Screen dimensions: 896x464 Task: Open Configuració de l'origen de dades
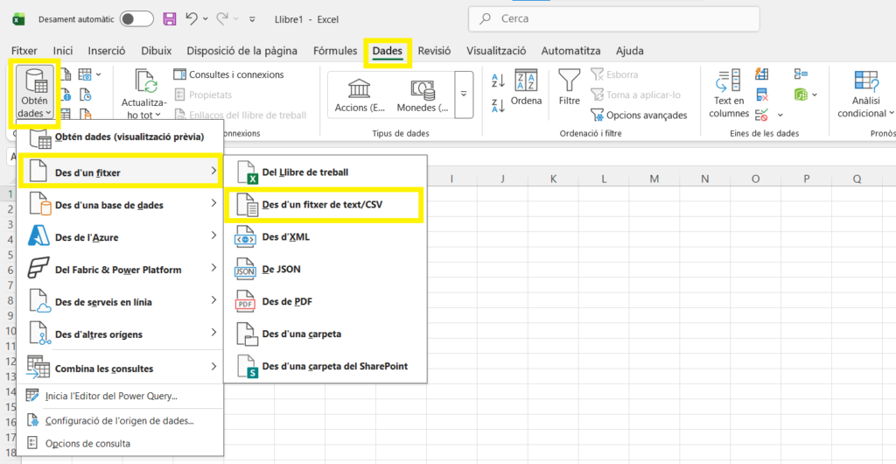121,421
